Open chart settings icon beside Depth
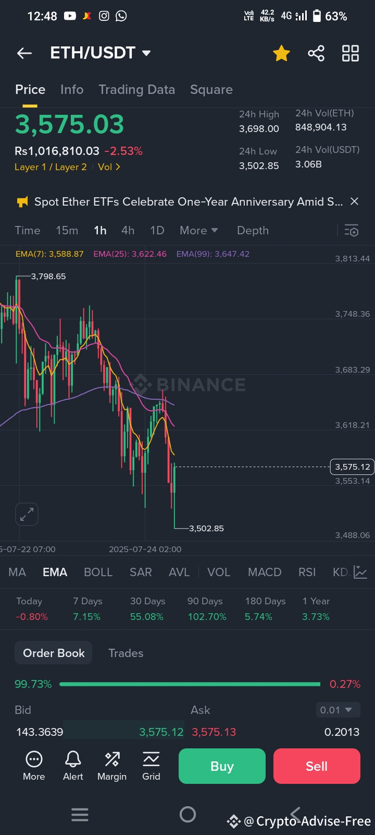The width and height of the screenshot is (375, 835). tap(352, 231)
